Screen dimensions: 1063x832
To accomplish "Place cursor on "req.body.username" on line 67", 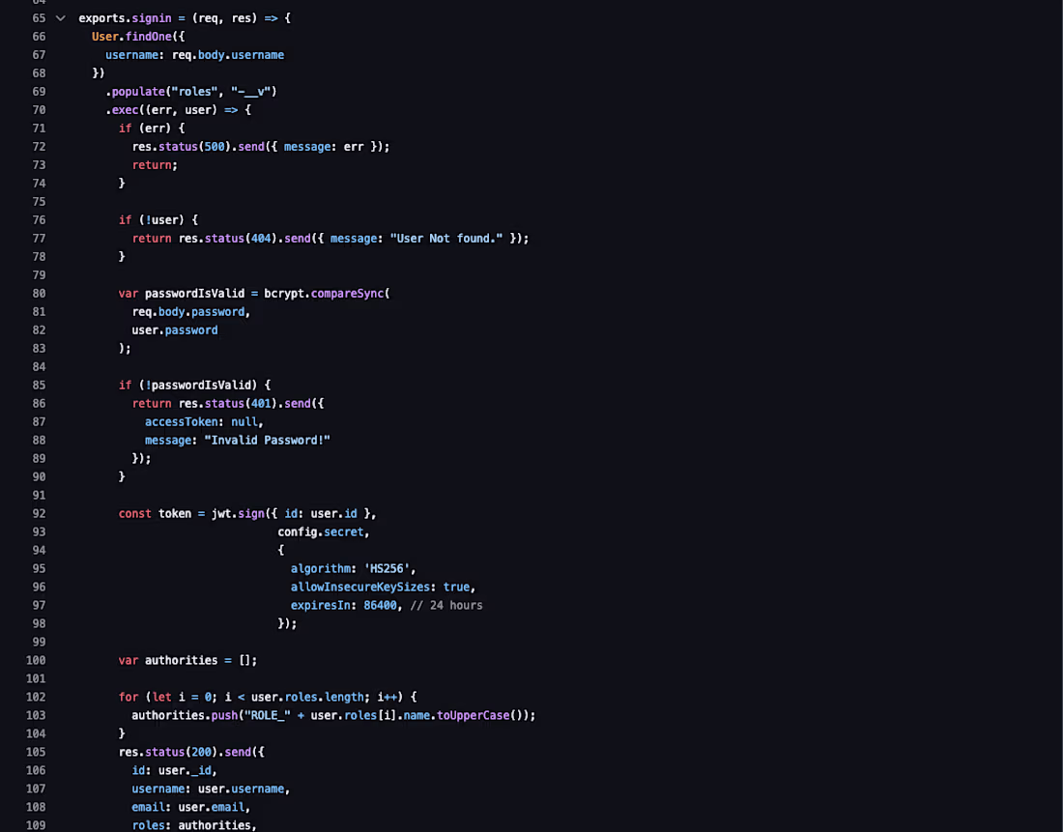I will tap(228, 55).
